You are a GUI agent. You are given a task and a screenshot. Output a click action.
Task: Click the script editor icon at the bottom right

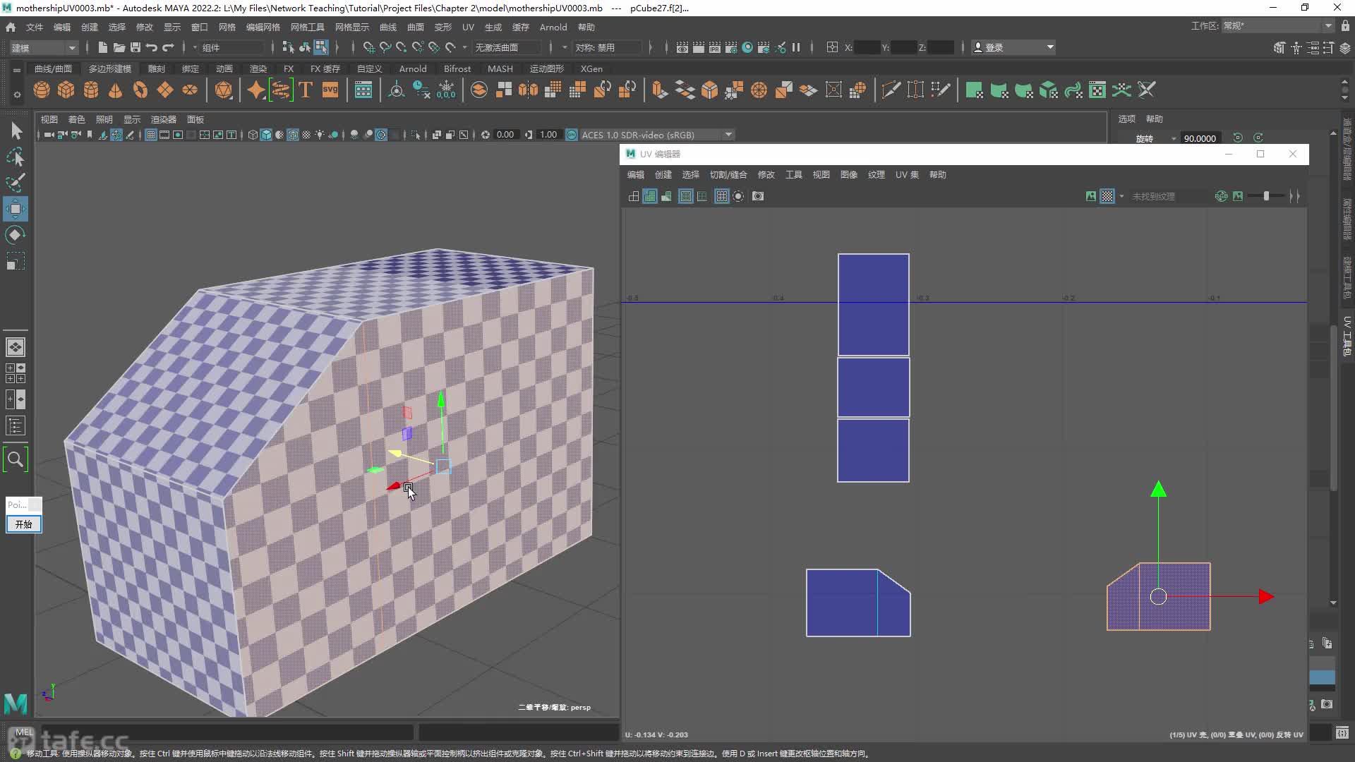pos(1342,733)
